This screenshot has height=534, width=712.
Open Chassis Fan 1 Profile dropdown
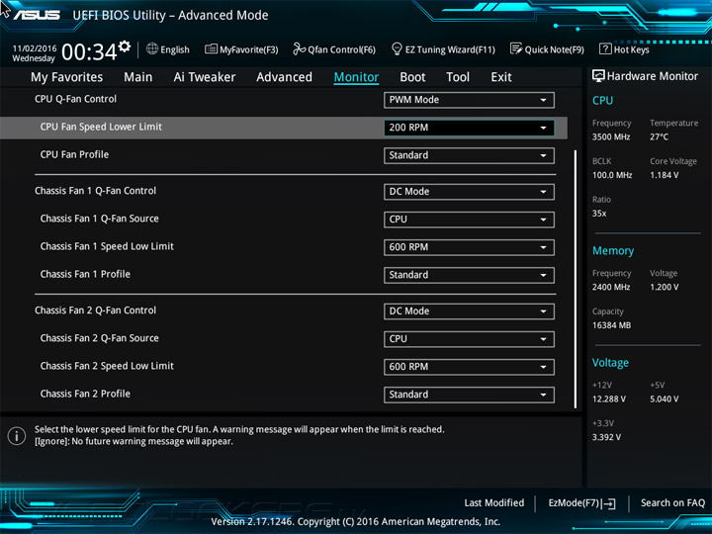[469, 275]
